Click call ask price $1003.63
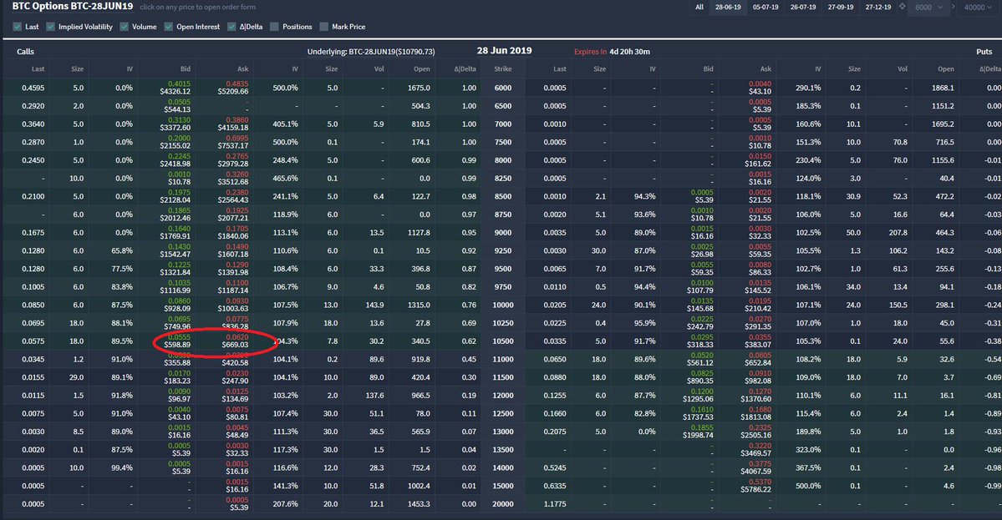Viewport: 1002px width, 520px height. coord(232,308)
